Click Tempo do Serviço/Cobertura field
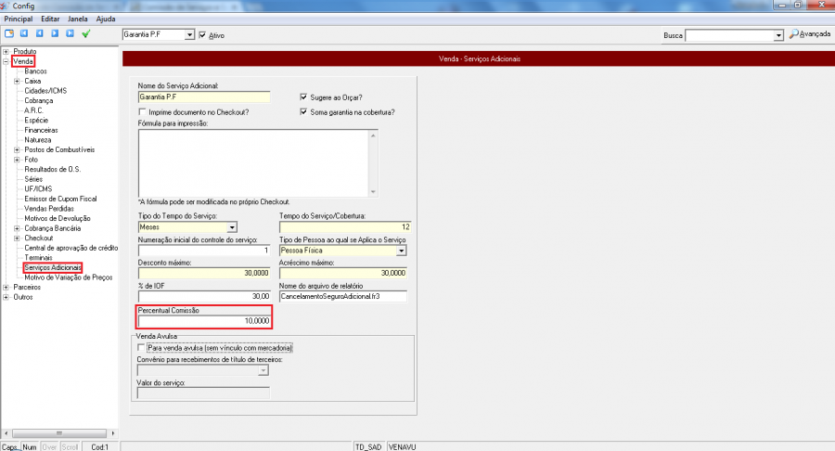The height and width of the screenshot is (451, 835). (345, 227)
